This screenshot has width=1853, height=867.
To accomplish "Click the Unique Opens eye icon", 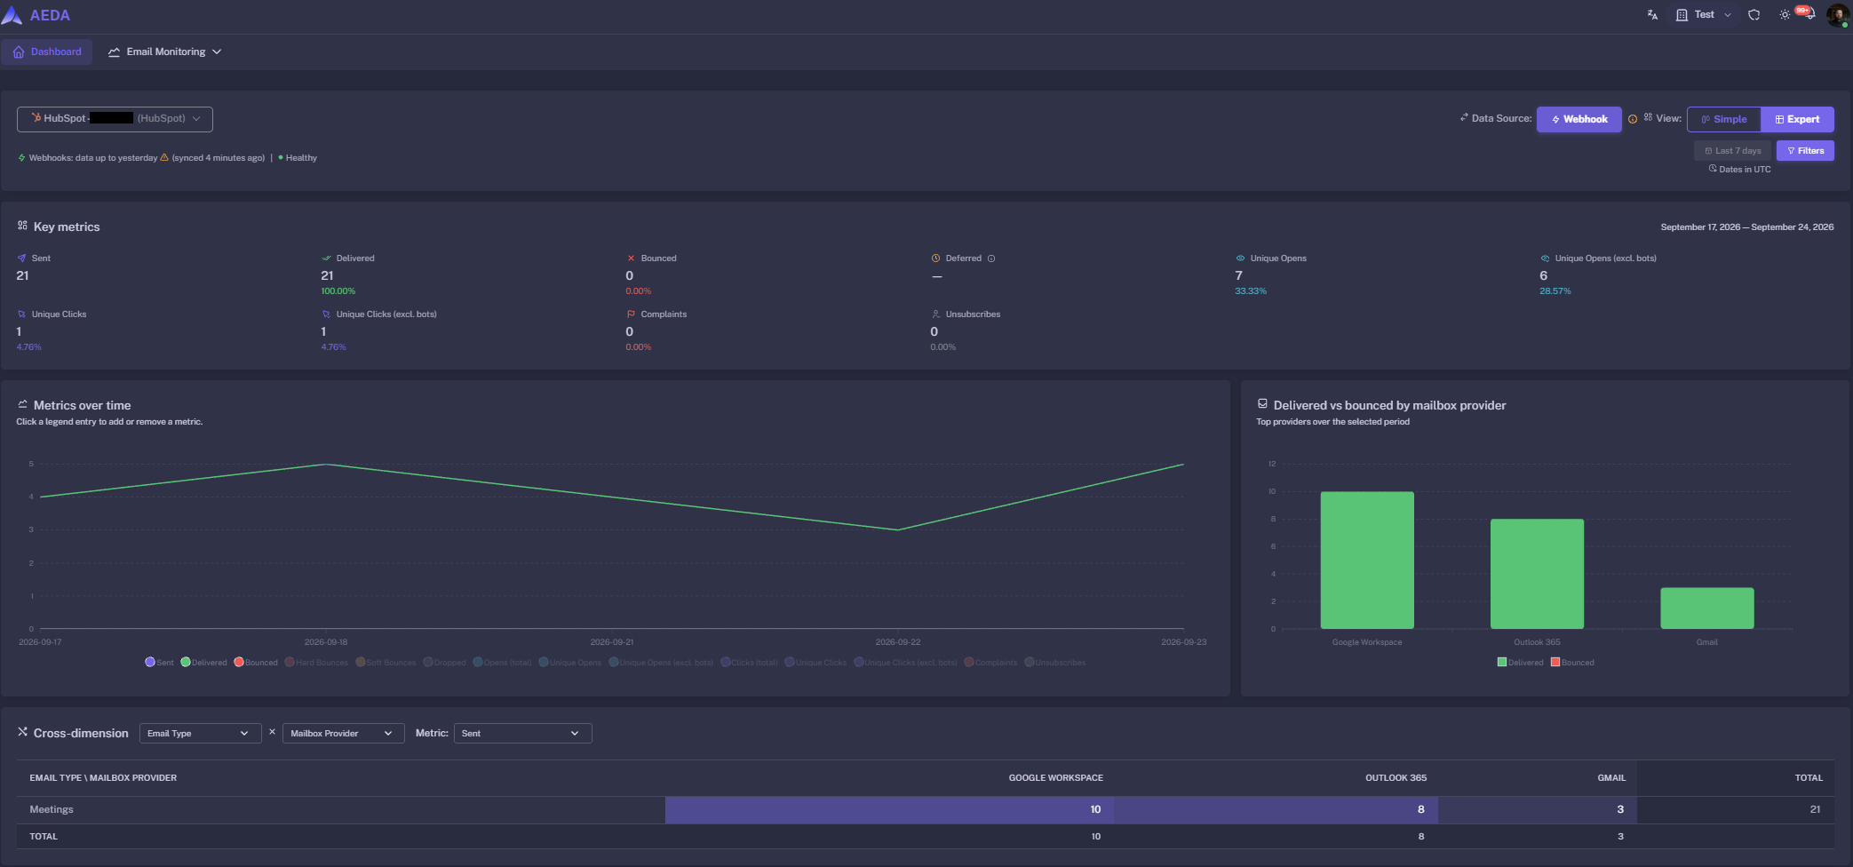I will pyautogui.click(x=1240, y=259).
